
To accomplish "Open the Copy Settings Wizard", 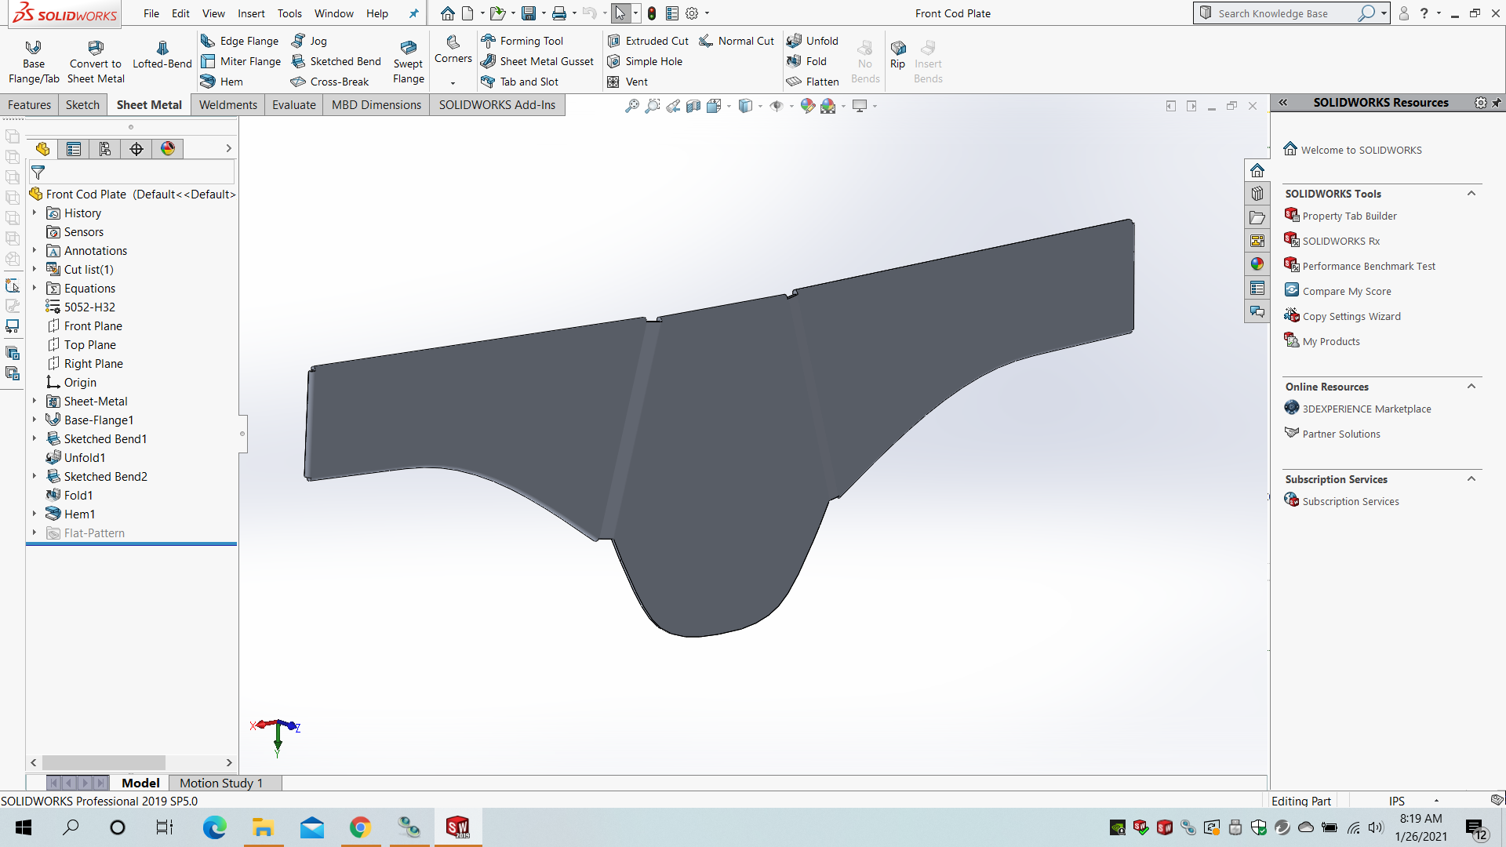I will click(1351, 316).
